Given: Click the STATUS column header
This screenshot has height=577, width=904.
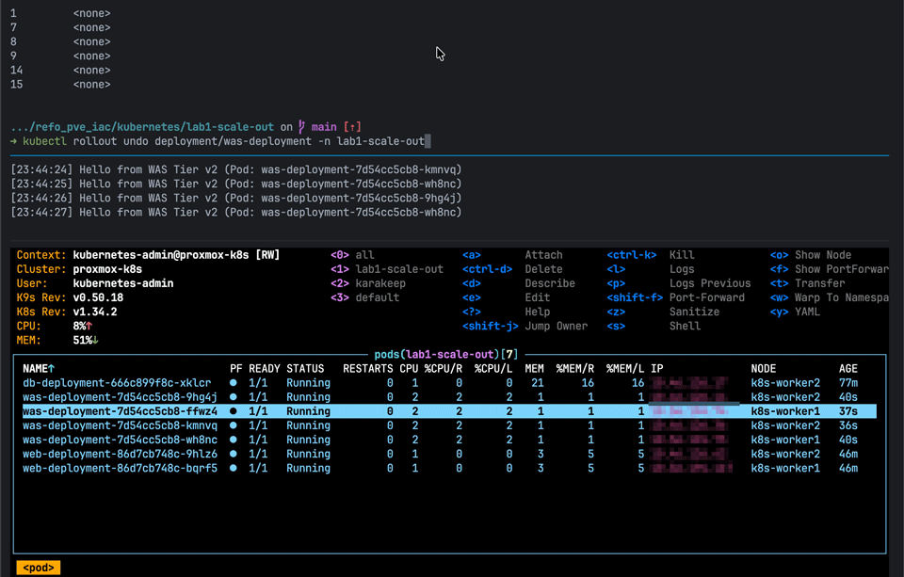Looking at the screenshot, I should (x=305, y=369).
